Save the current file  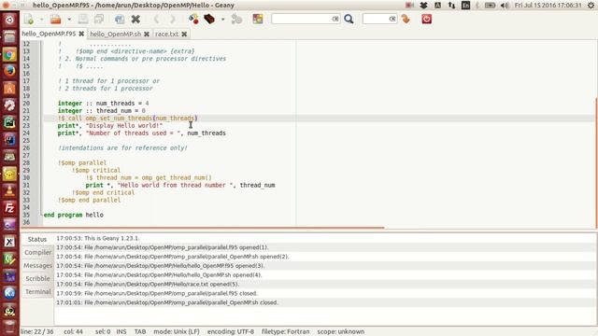(83, 19)
